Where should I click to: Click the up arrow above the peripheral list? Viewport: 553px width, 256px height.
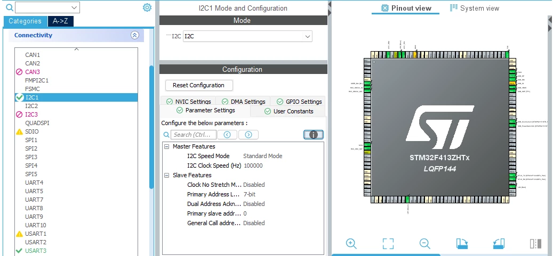coord(76,49)
